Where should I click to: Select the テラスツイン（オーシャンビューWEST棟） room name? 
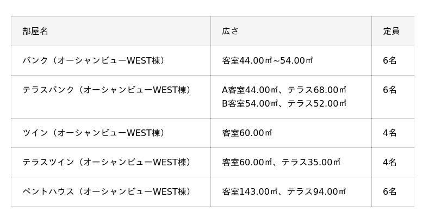[x=107, y=163]
